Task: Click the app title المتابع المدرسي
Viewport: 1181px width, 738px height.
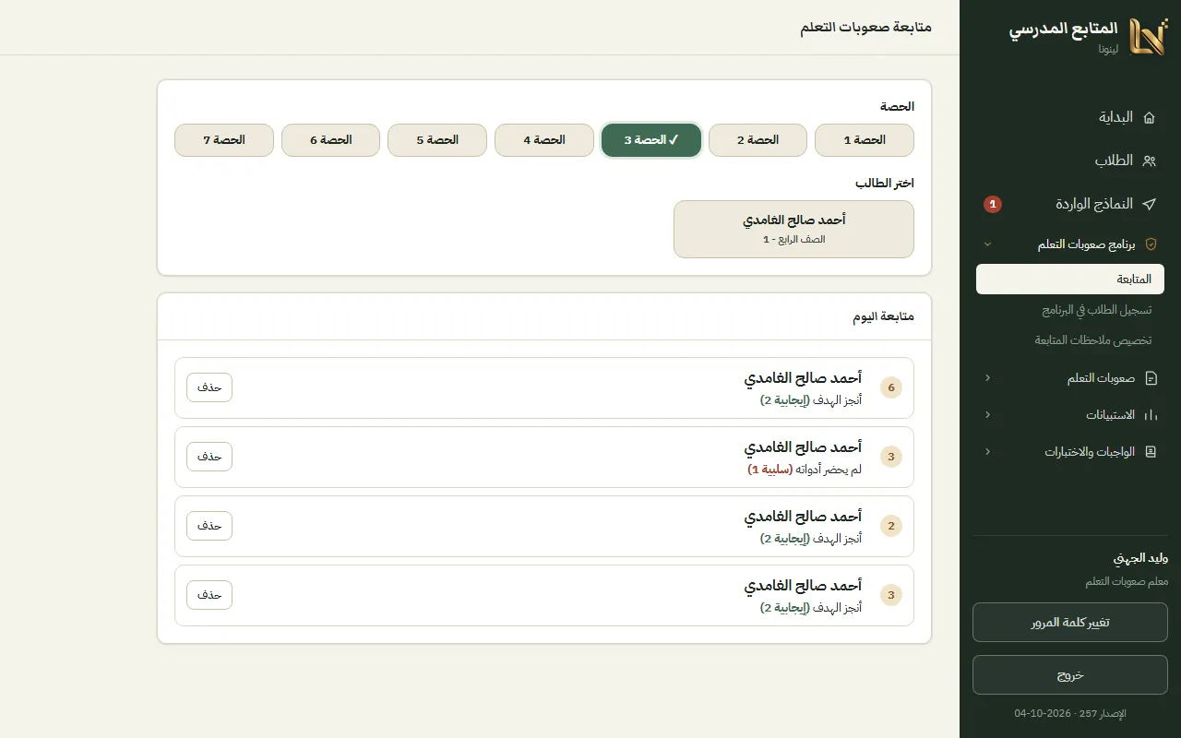Action: (x=1063, y=29)
